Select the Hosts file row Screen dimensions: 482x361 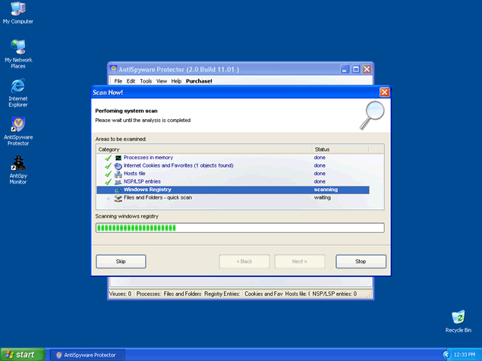pyautogui.click(x=135, y=174)
